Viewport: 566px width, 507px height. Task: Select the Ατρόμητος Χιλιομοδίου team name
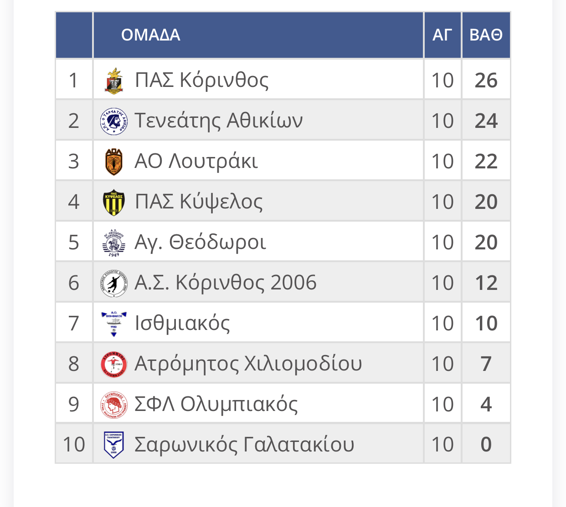(248, 364)
